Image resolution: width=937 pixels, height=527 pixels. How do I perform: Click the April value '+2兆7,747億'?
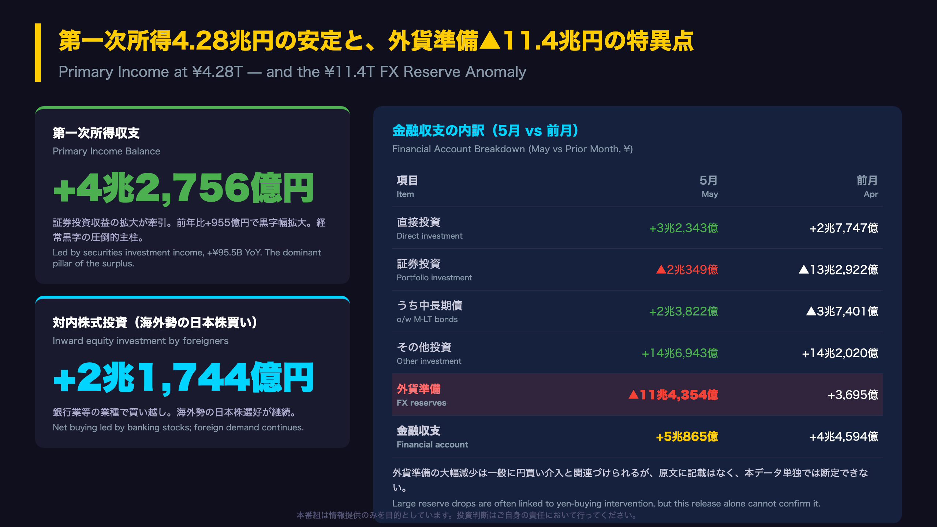843,228
